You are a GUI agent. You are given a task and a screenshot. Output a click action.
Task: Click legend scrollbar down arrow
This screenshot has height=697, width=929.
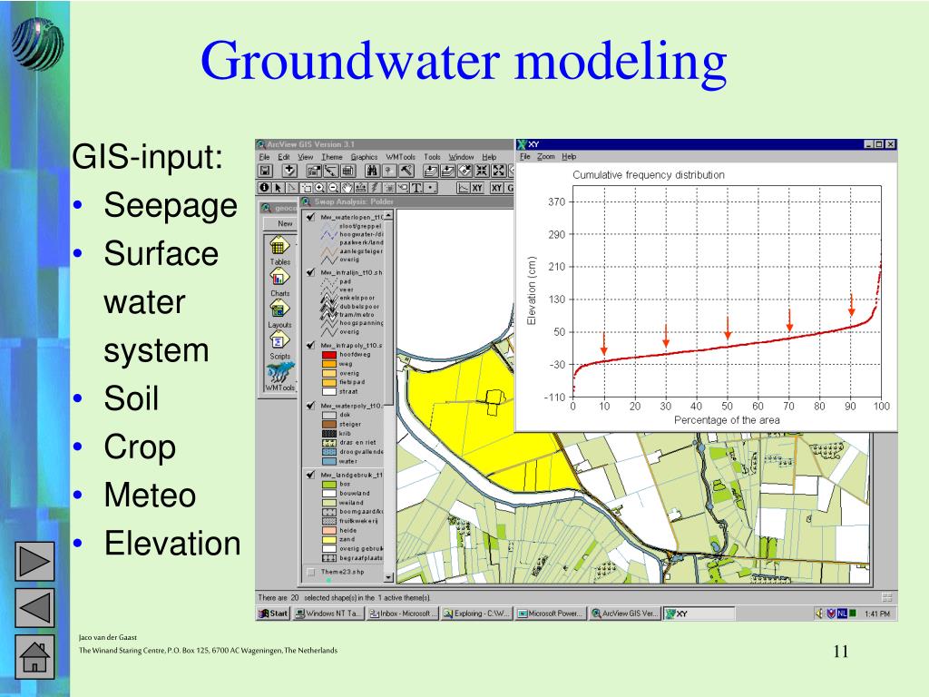point(388,576)
